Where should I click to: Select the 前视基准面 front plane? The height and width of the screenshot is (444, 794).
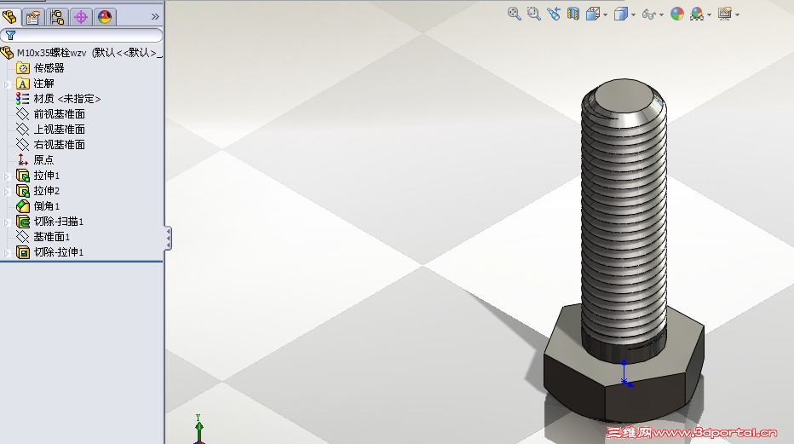(x=60, y=114)
